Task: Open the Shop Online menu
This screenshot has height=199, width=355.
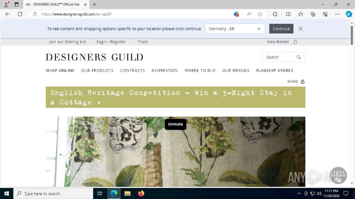Action: click(60, 70)
